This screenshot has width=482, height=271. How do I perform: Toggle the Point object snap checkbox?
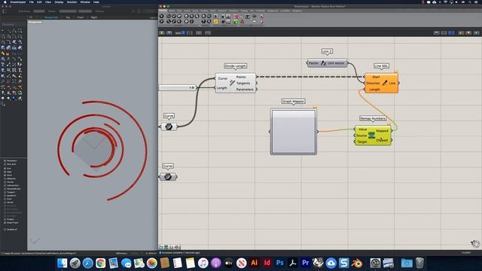coord(5,175)
